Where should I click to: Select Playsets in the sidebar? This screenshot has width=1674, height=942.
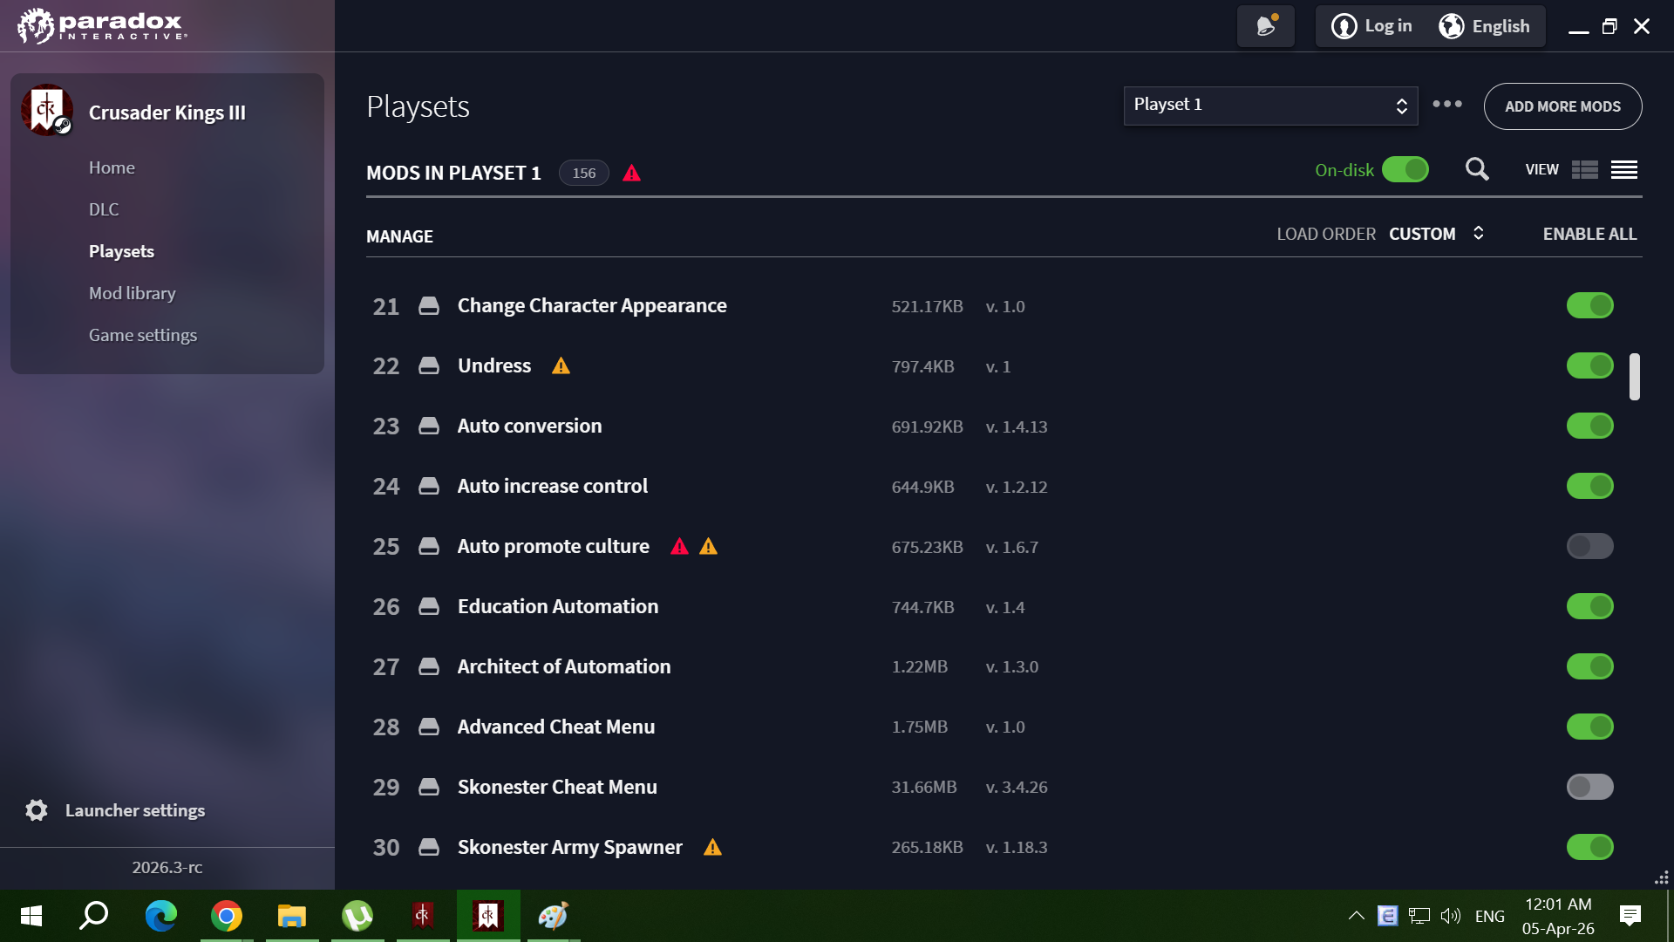click(x=121, y=251)
